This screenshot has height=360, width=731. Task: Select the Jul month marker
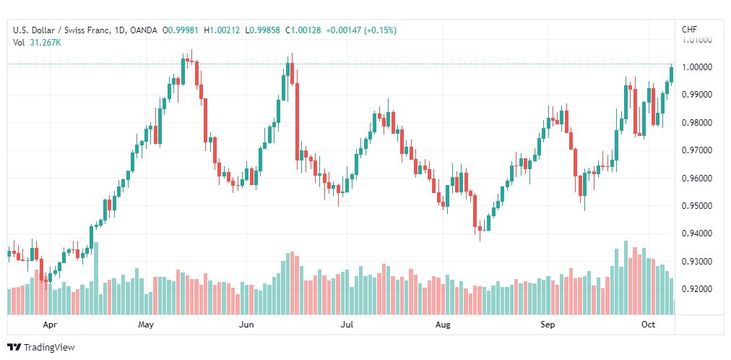click(347, 325)
